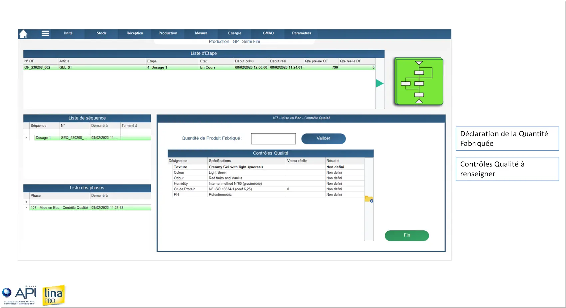
Task: Select the Colour quality control row
Action: pyautogui.click(x=268, y=173)
